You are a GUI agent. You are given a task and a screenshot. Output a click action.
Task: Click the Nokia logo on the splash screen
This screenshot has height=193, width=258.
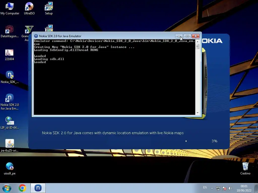pyautogui.click(x=212, y=41)
